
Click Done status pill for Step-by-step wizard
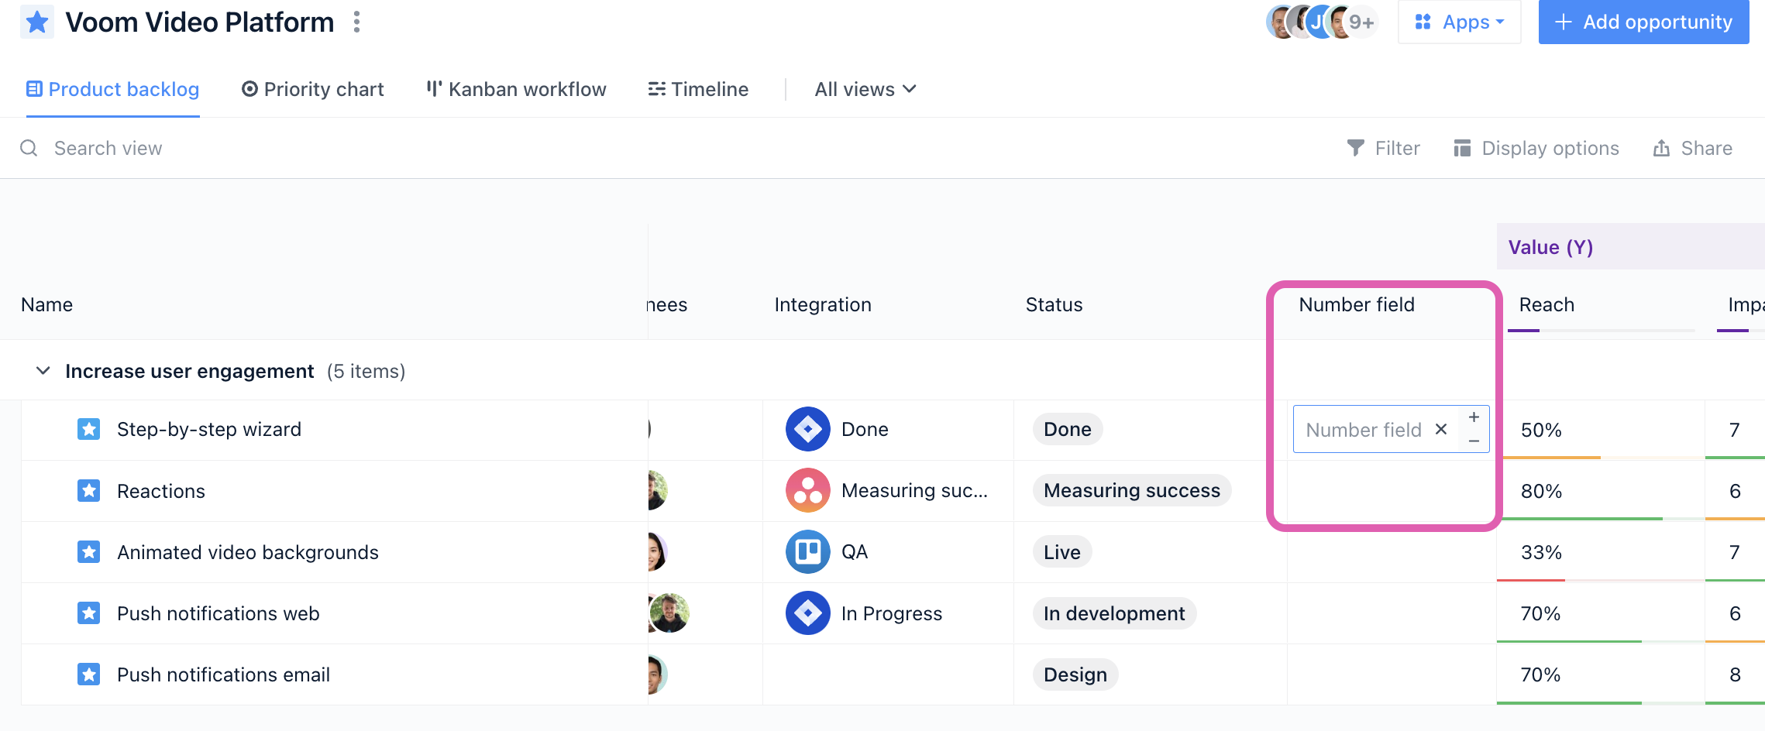pos(1068,429)
